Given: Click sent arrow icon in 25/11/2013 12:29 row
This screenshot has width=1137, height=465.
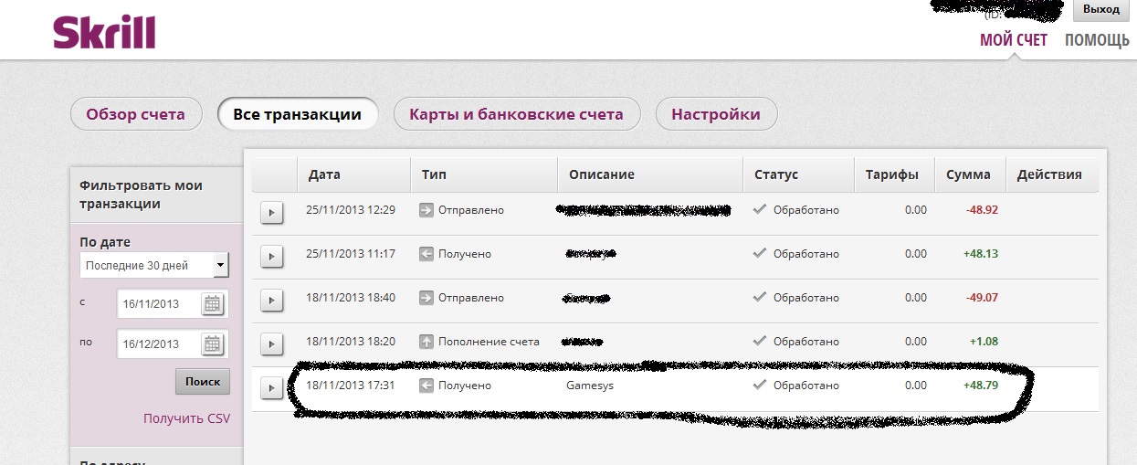Looking at the screenshot, I should (x=426, y=210).
